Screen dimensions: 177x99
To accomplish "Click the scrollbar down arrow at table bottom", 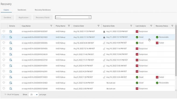I will click(176, 90).
